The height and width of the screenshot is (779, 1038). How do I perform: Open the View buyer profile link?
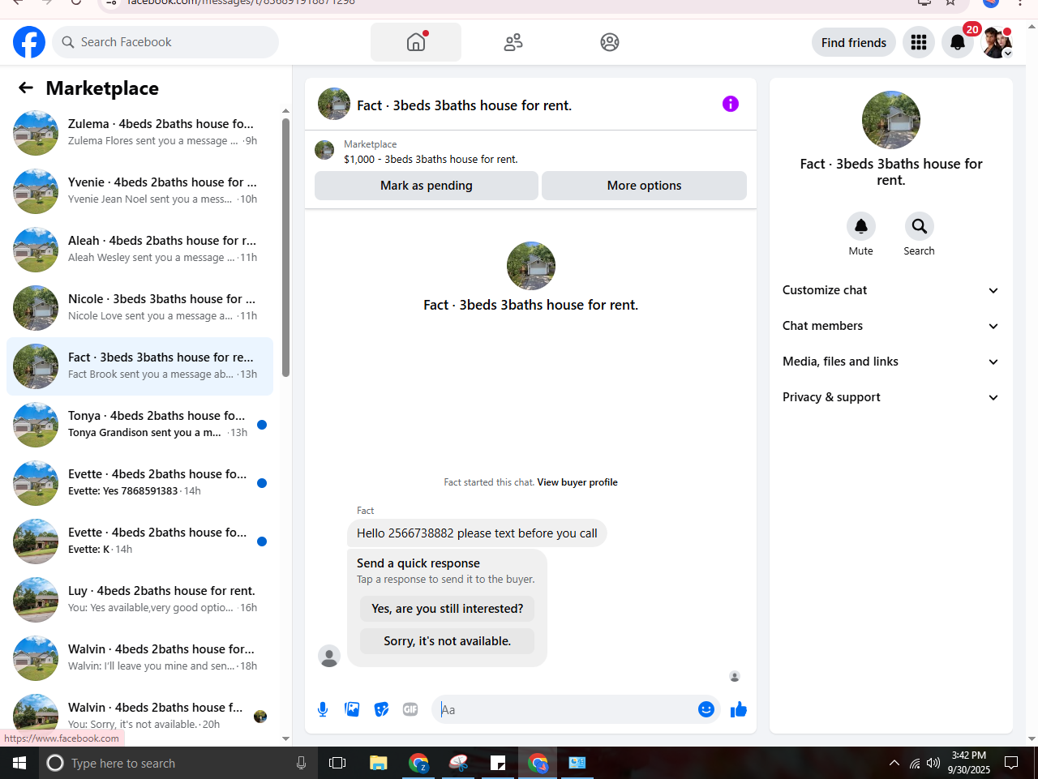coord(577,482)
